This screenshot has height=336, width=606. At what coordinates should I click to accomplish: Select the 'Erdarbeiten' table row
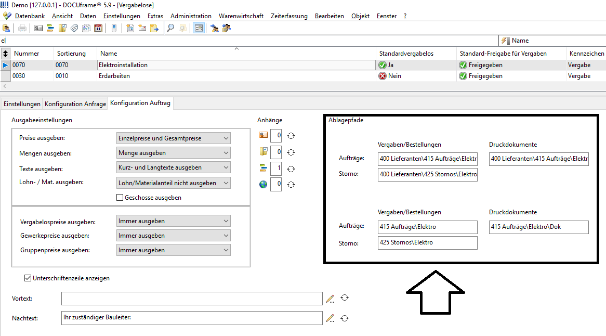click(303, 76)
